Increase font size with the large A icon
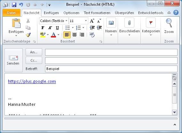The width and height of the screenshot is (182, 133). coord(92,21)
